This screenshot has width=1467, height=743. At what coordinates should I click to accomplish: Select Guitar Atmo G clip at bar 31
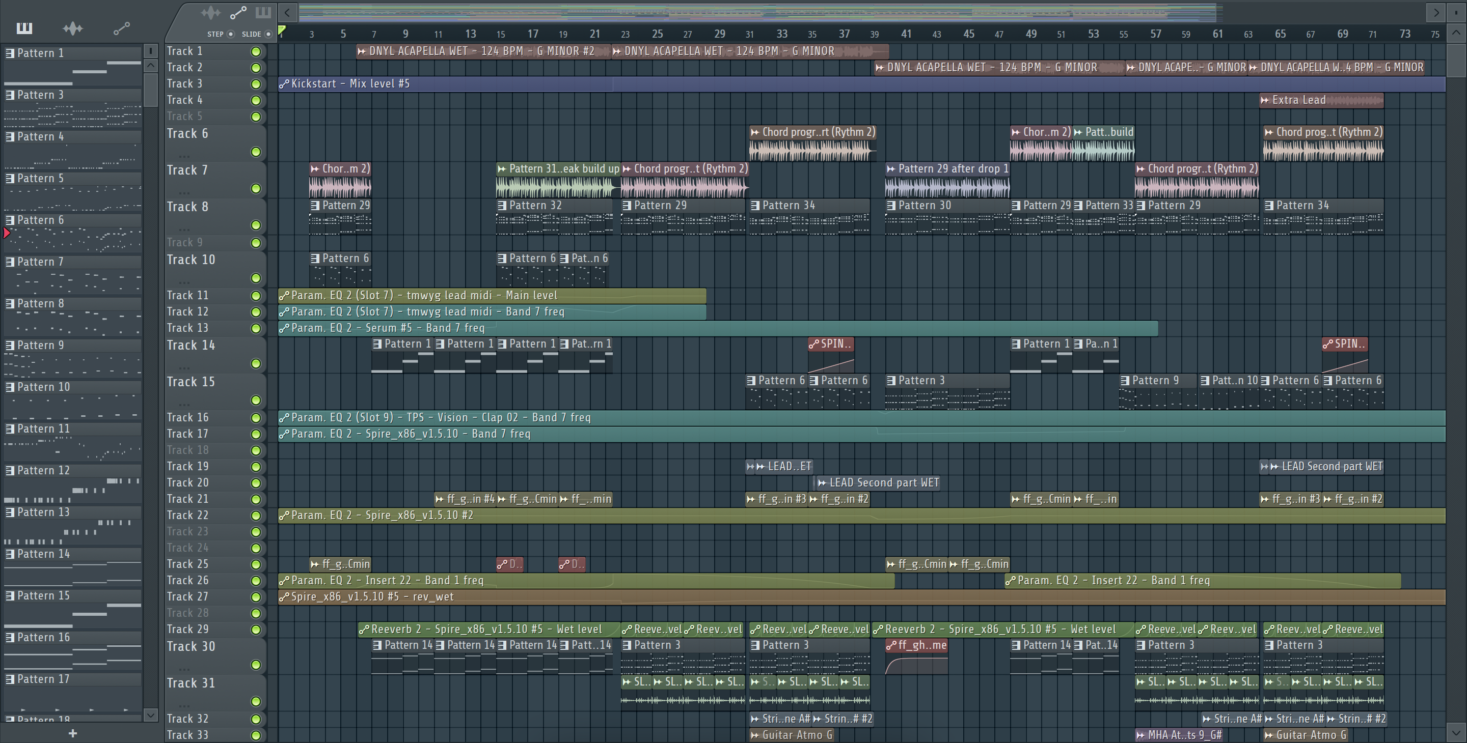(x=792, y=735)
